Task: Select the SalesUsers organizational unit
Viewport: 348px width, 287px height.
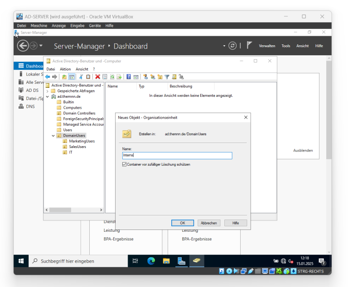Action: point(77,147)
